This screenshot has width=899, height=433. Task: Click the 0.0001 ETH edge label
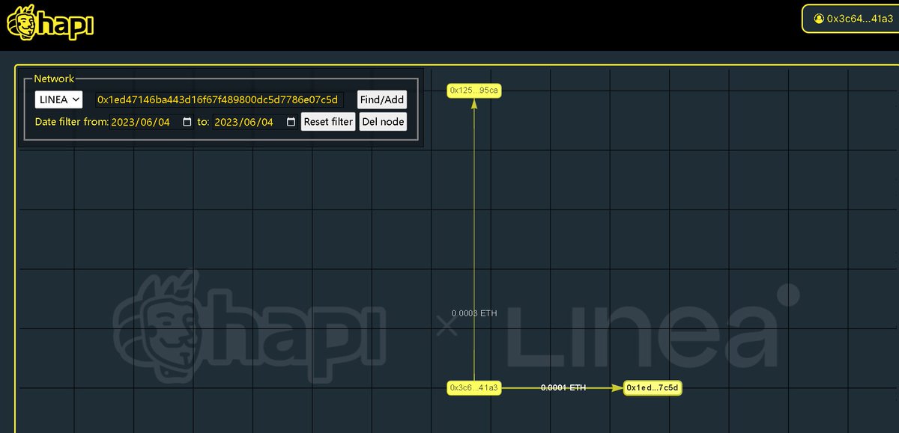563,387
